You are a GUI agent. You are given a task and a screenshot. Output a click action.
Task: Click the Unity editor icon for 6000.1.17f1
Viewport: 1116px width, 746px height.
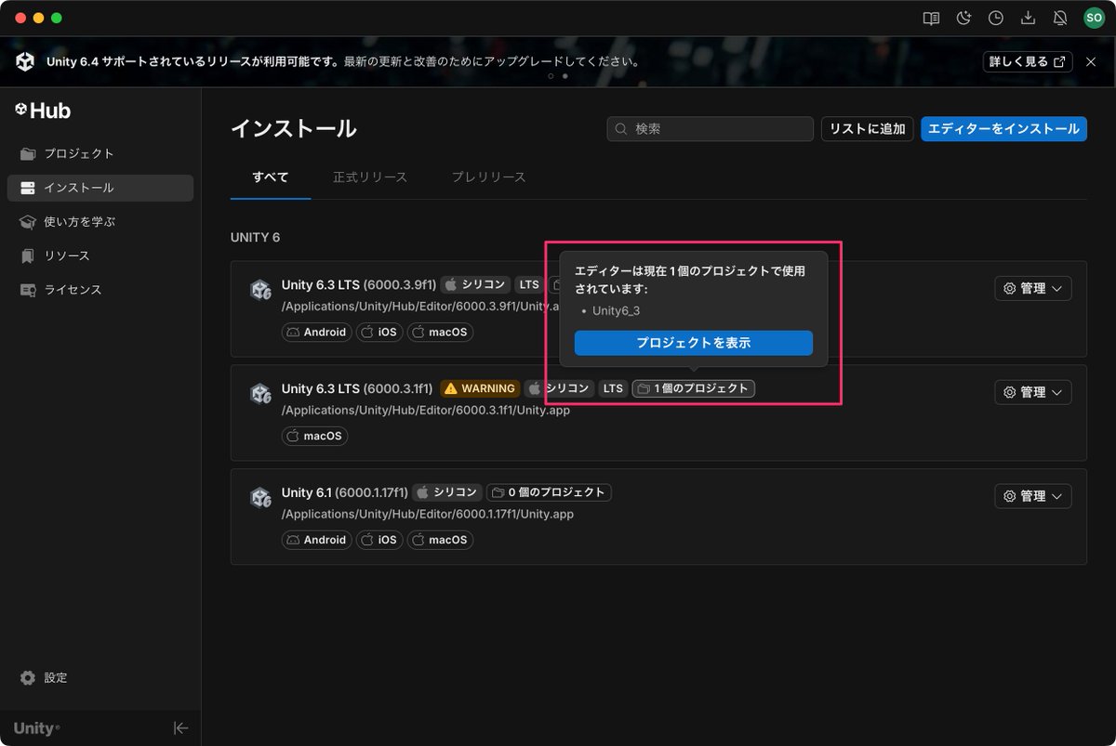260,498
